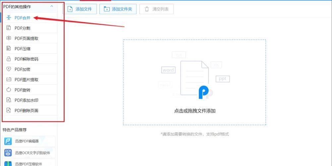
Task: Select PDF旋转 in the sidebar
Action: pos(29,90)
